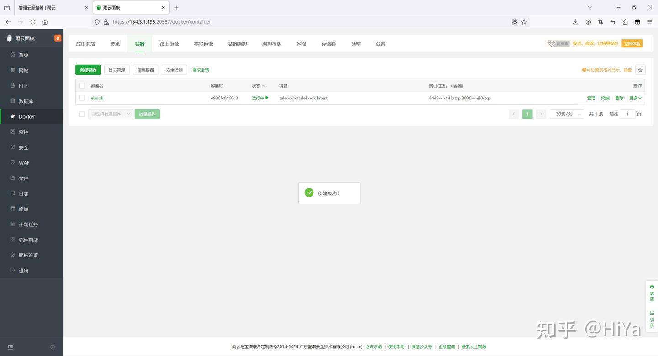Switch to the 编排模板 tab
Screen dimensions: 658x356
click(272, 44)
